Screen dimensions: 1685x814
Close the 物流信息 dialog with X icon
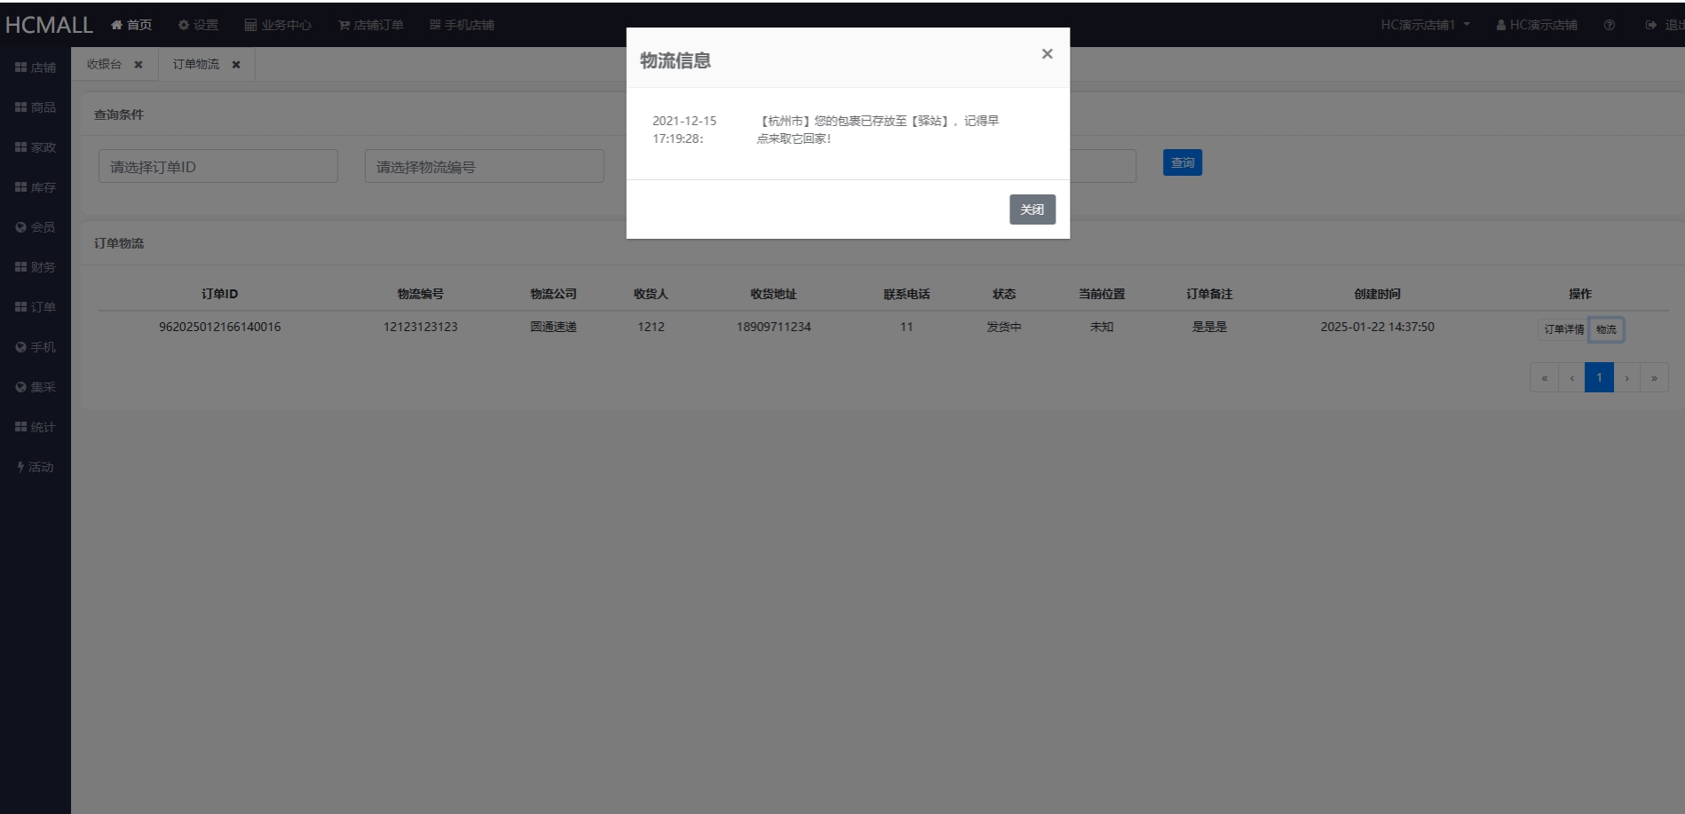(x=1047, y=54)
